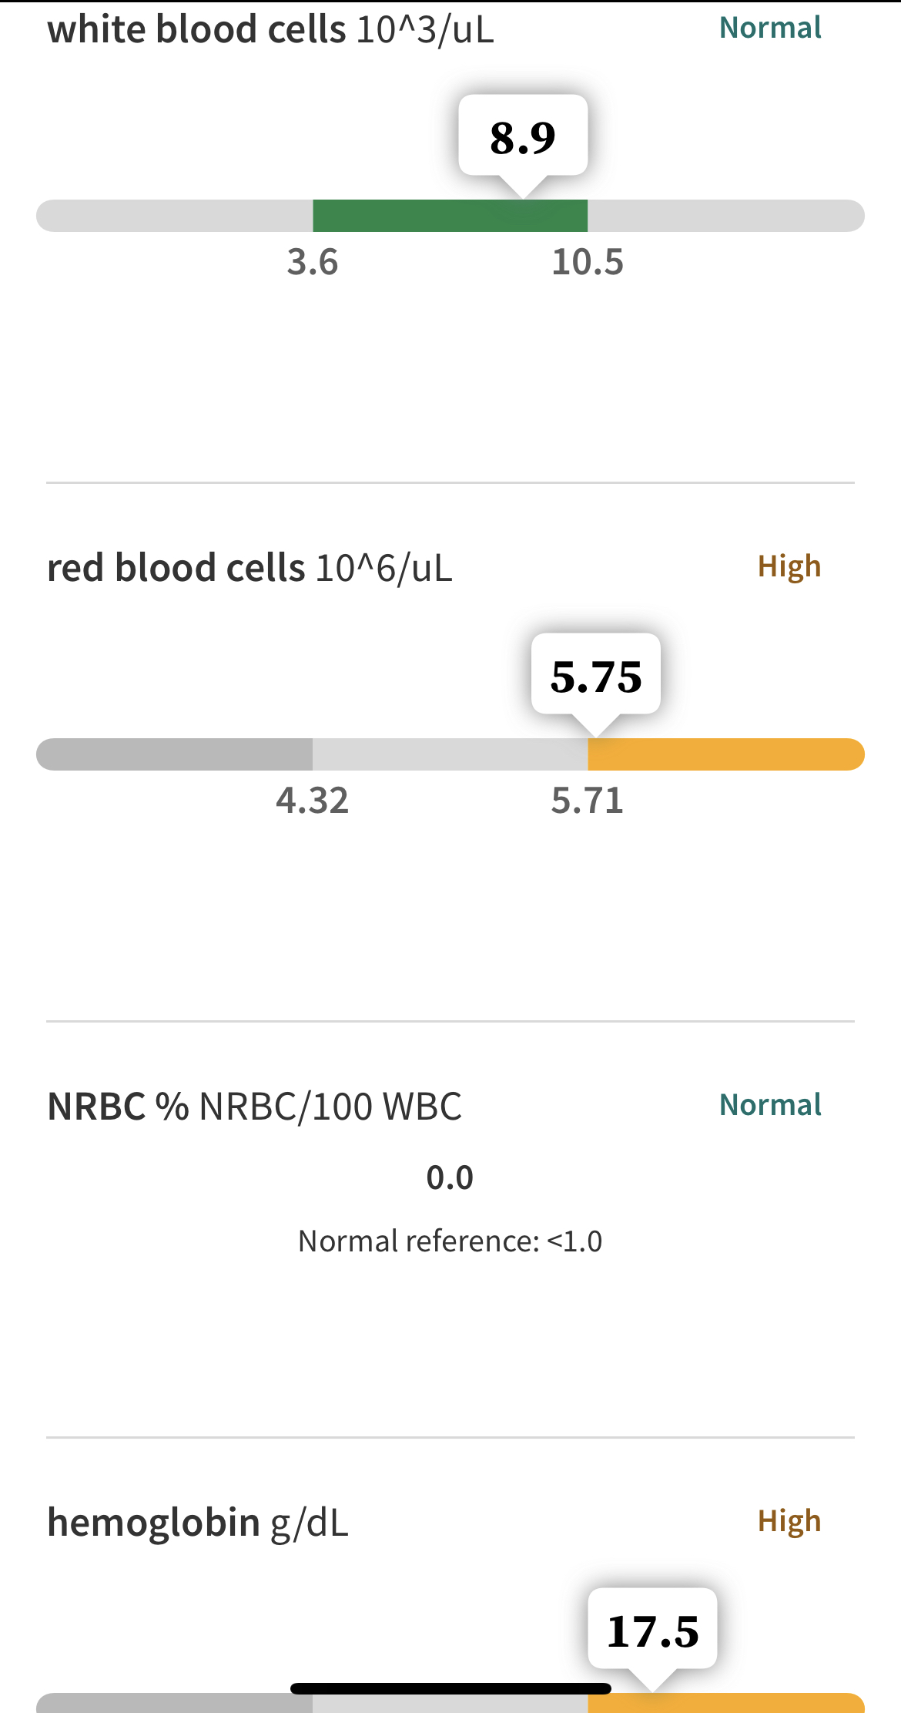
Task: Click the Normal status for white blood cells
Action: [x=770, y=28]
